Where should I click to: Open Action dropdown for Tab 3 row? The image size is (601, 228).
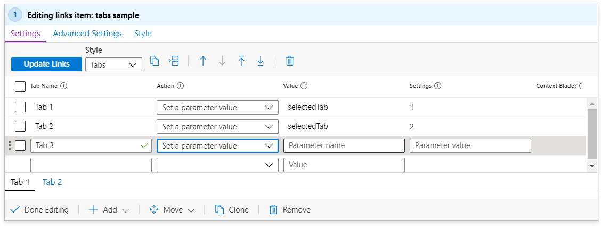217,145
